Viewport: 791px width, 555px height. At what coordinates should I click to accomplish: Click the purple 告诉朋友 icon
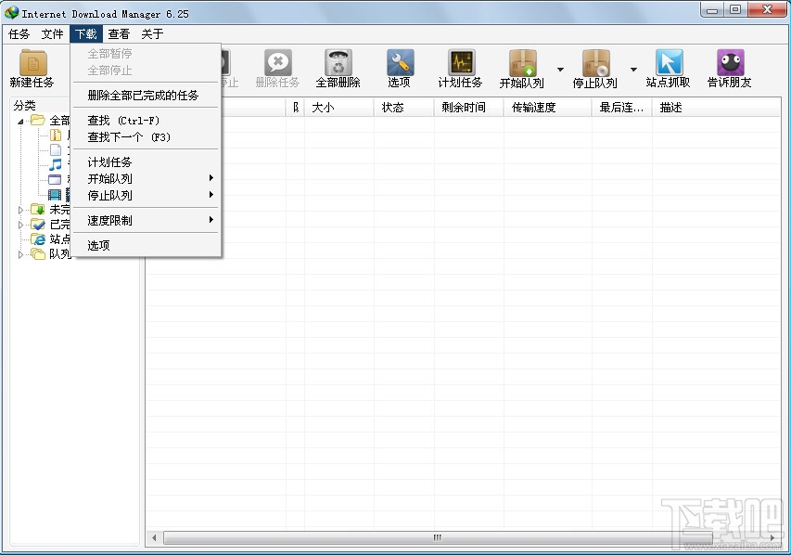pyautogui.click(x=729, y=67)
